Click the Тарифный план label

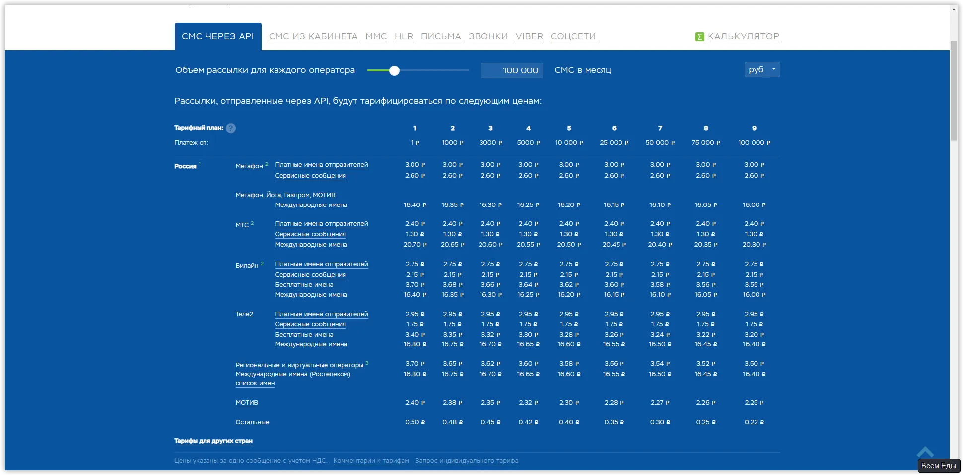pos(199,128)
